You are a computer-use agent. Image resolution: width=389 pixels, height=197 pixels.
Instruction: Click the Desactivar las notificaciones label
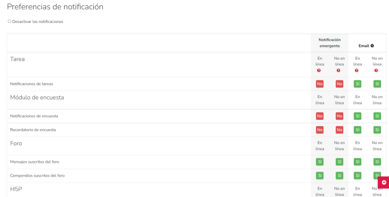coord(38,22)
